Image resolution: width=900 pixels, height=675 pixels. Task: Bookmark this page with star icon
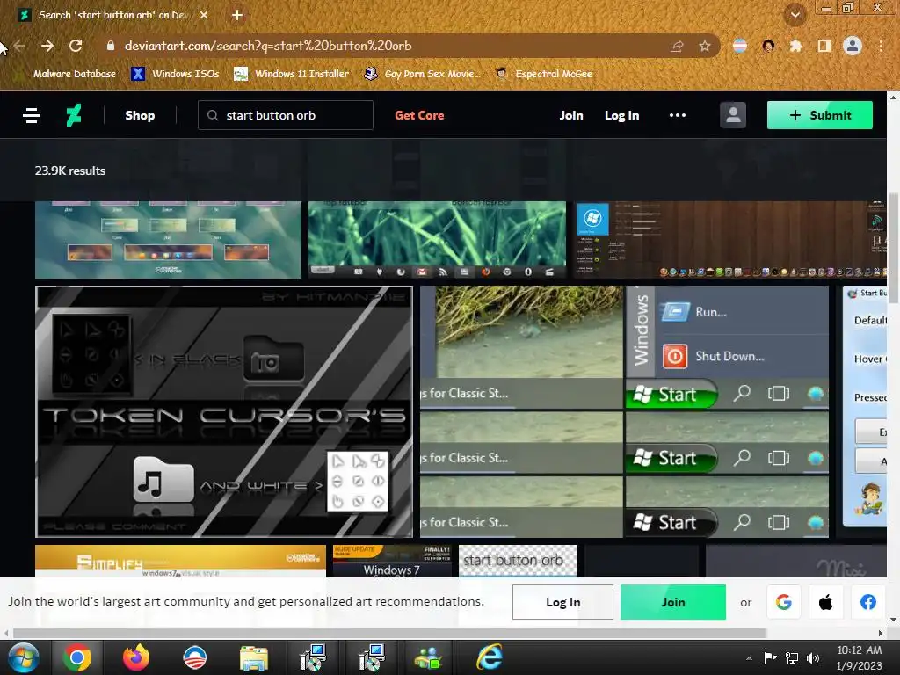coord(705,46)
